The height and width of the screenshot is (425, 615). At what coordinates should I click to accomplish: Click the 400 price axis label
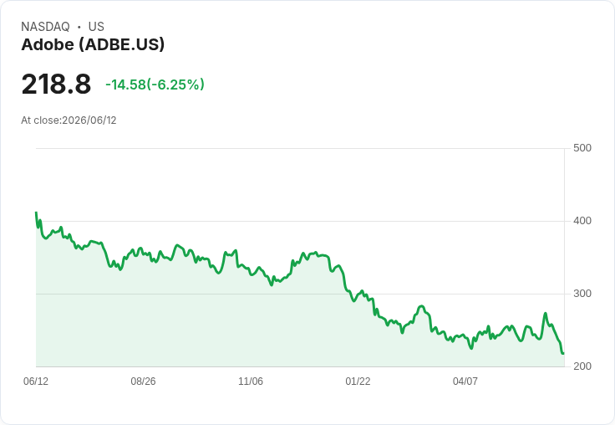[582, 221]
